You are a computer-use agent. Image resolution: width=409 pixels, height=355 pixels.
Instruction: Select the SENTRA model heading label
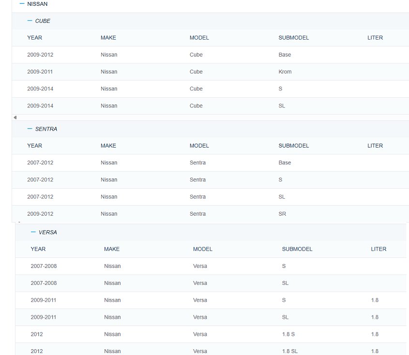pyautogui.click(x=46, y=129)
